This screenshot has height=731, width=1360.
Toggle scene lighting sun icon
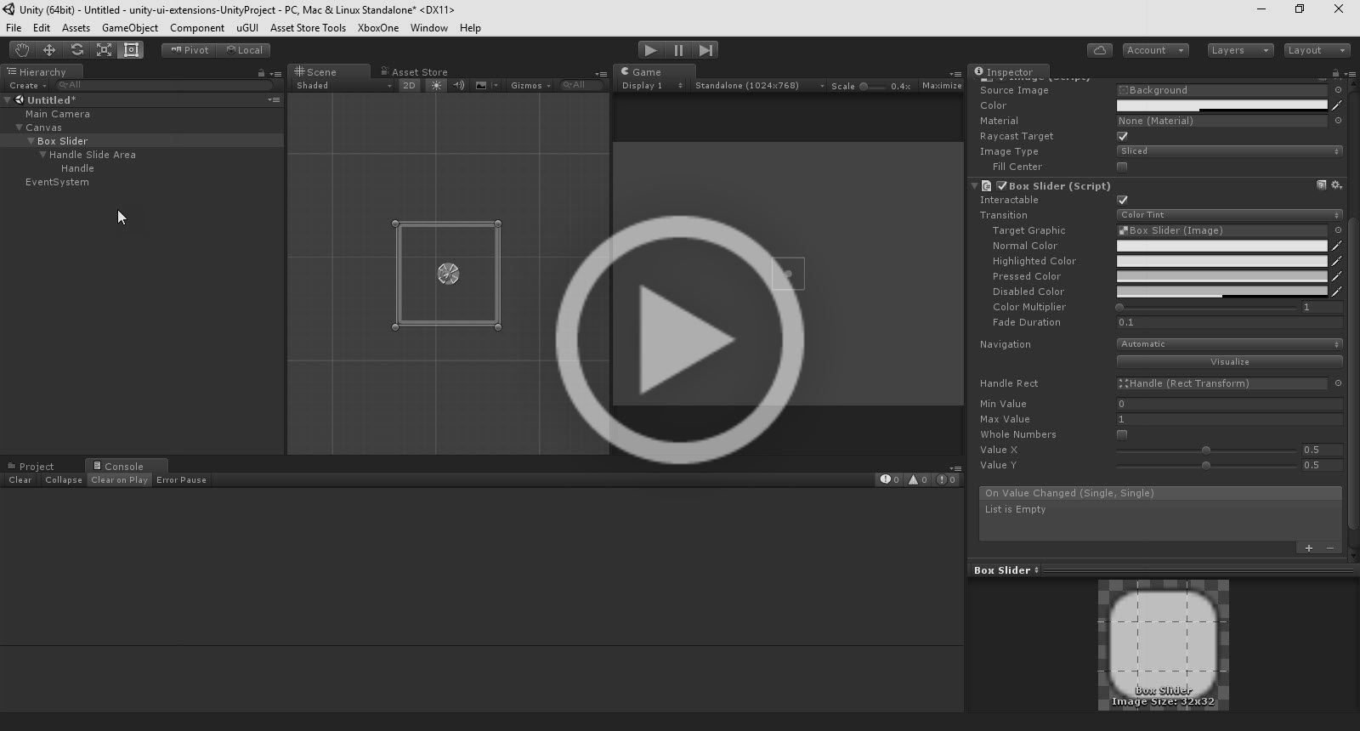(x=436, y=85)
